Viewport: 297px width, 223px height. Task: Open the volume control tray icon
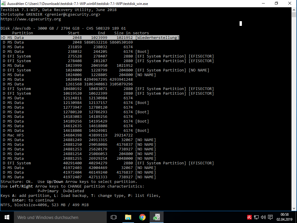pos(263,217)
